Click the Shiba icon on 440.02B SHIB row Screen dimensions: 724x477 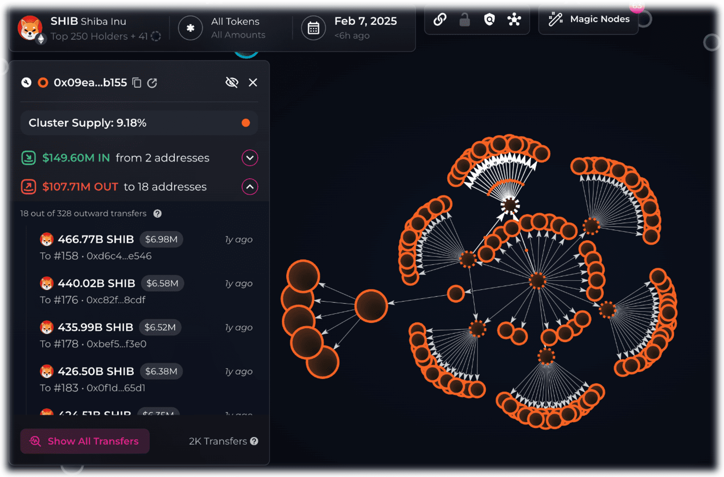[46, 284]
